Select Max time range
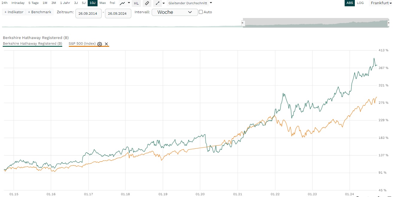The width and height of the screenshot is (394, 197). pos(103,3)
